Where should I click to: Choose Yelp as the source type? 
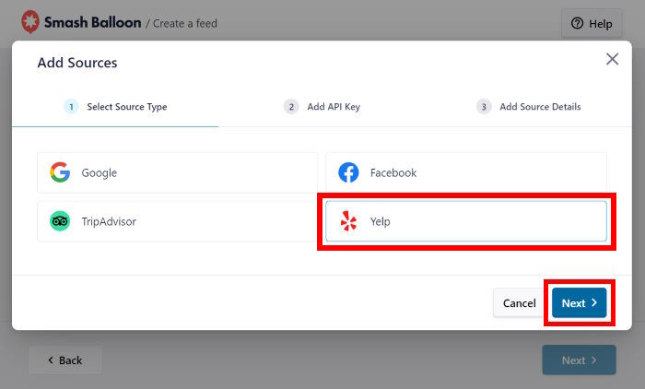point(465,221)
